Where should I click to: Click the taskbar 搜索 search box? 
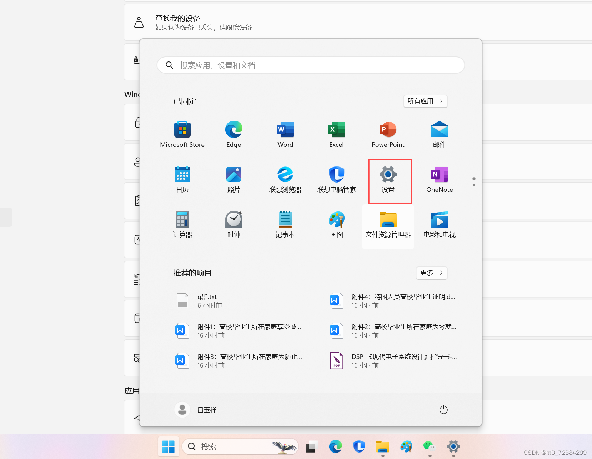(x=240, y=446)
